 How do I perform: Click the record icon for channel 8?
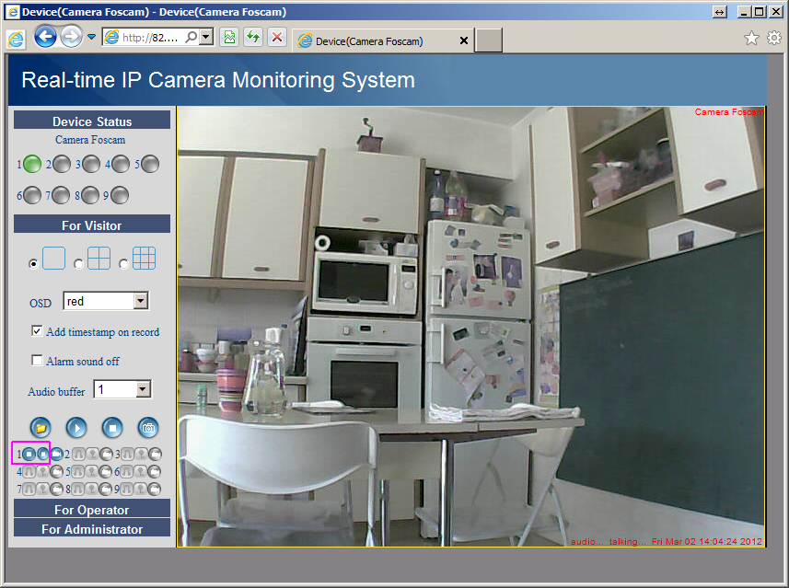[106, 489]
